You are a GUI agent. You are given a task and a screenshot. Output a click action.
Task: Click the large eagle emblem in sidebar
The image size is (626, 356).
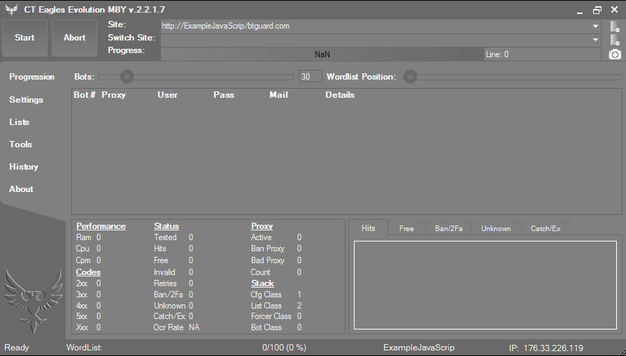(34, 300)
